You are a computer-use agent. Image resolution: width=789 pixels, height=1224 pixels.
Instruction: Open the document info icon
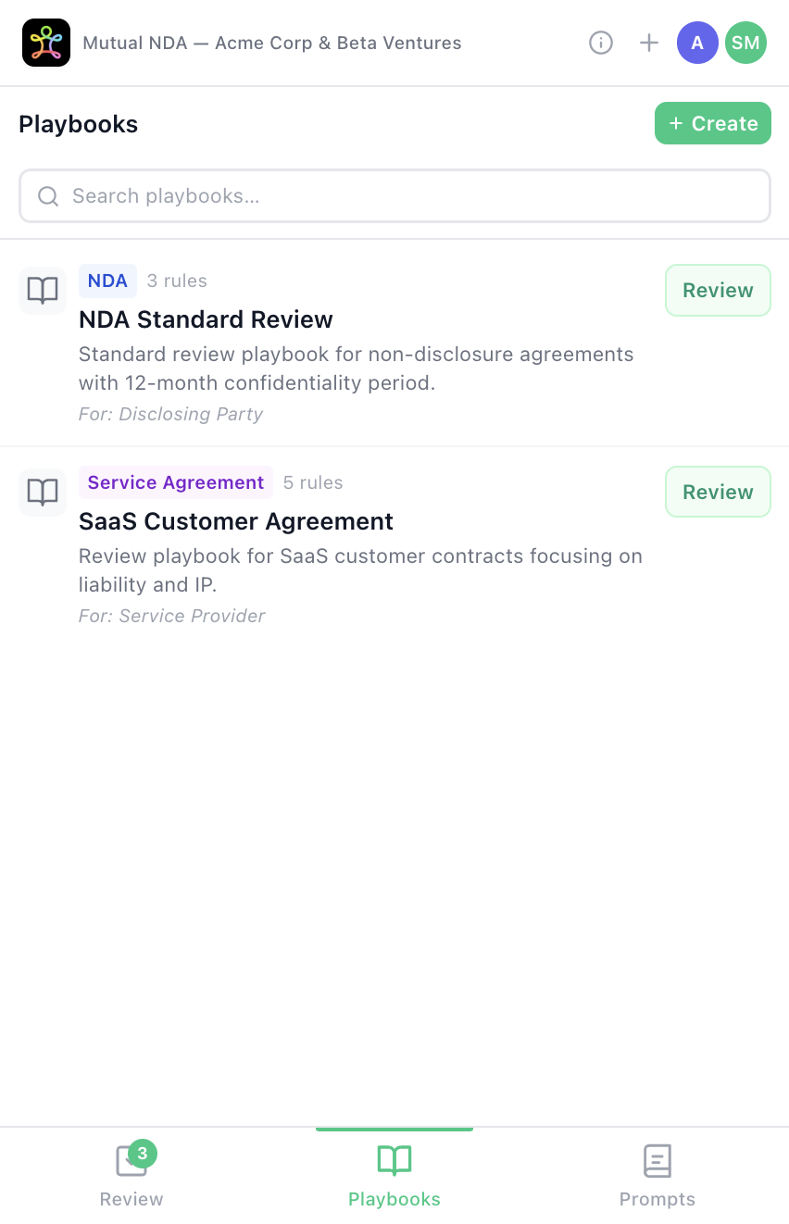click(601, 43)
